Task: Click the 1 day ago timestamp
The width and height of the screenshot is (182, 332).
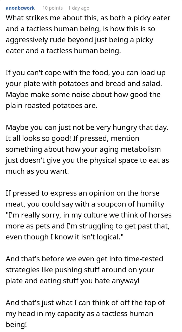Action: (78, 8)
